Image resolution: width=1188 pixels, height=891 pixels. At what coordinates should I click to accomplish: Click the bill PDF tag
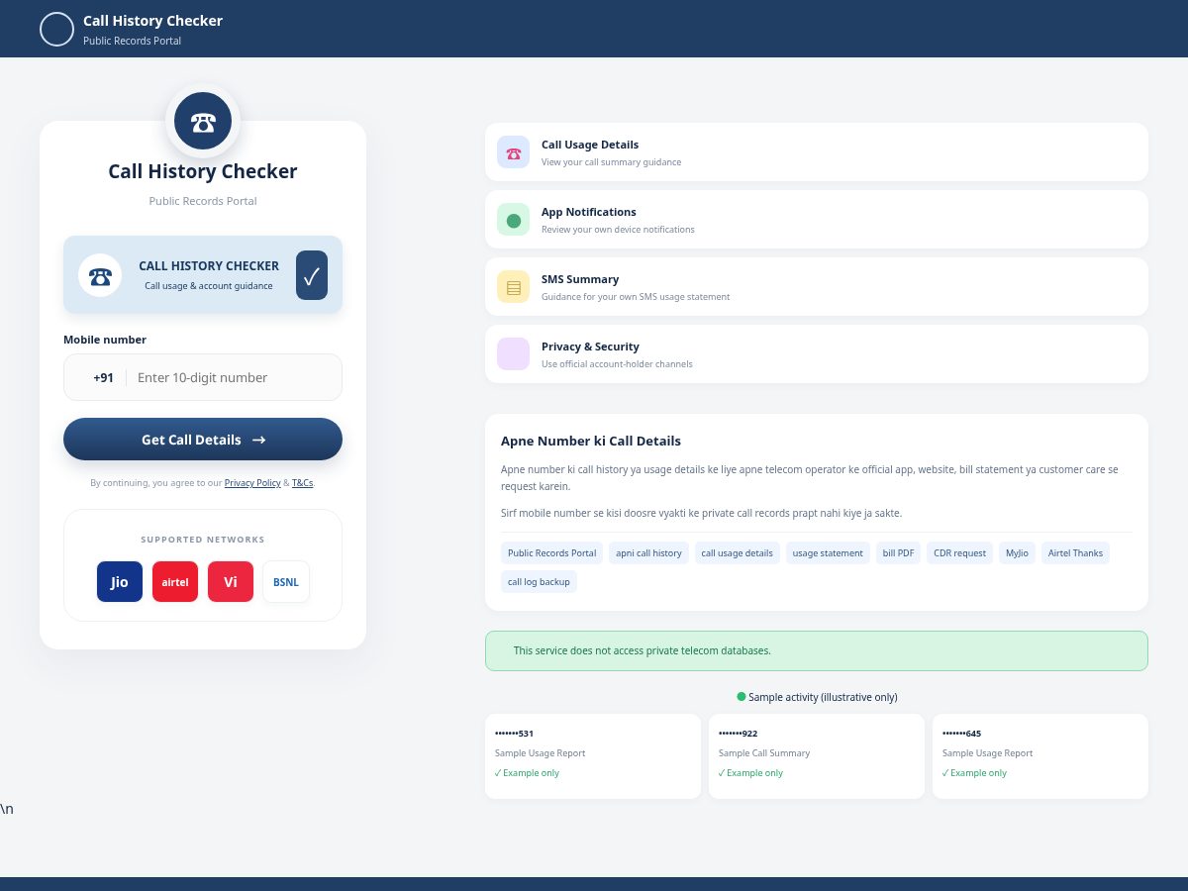pos(899,553)
